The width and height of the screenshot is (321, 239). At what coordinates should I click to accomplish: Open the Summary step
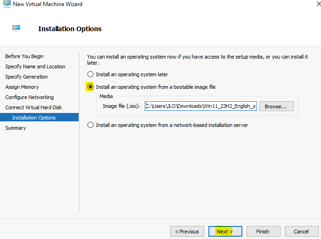pos(15,128)
